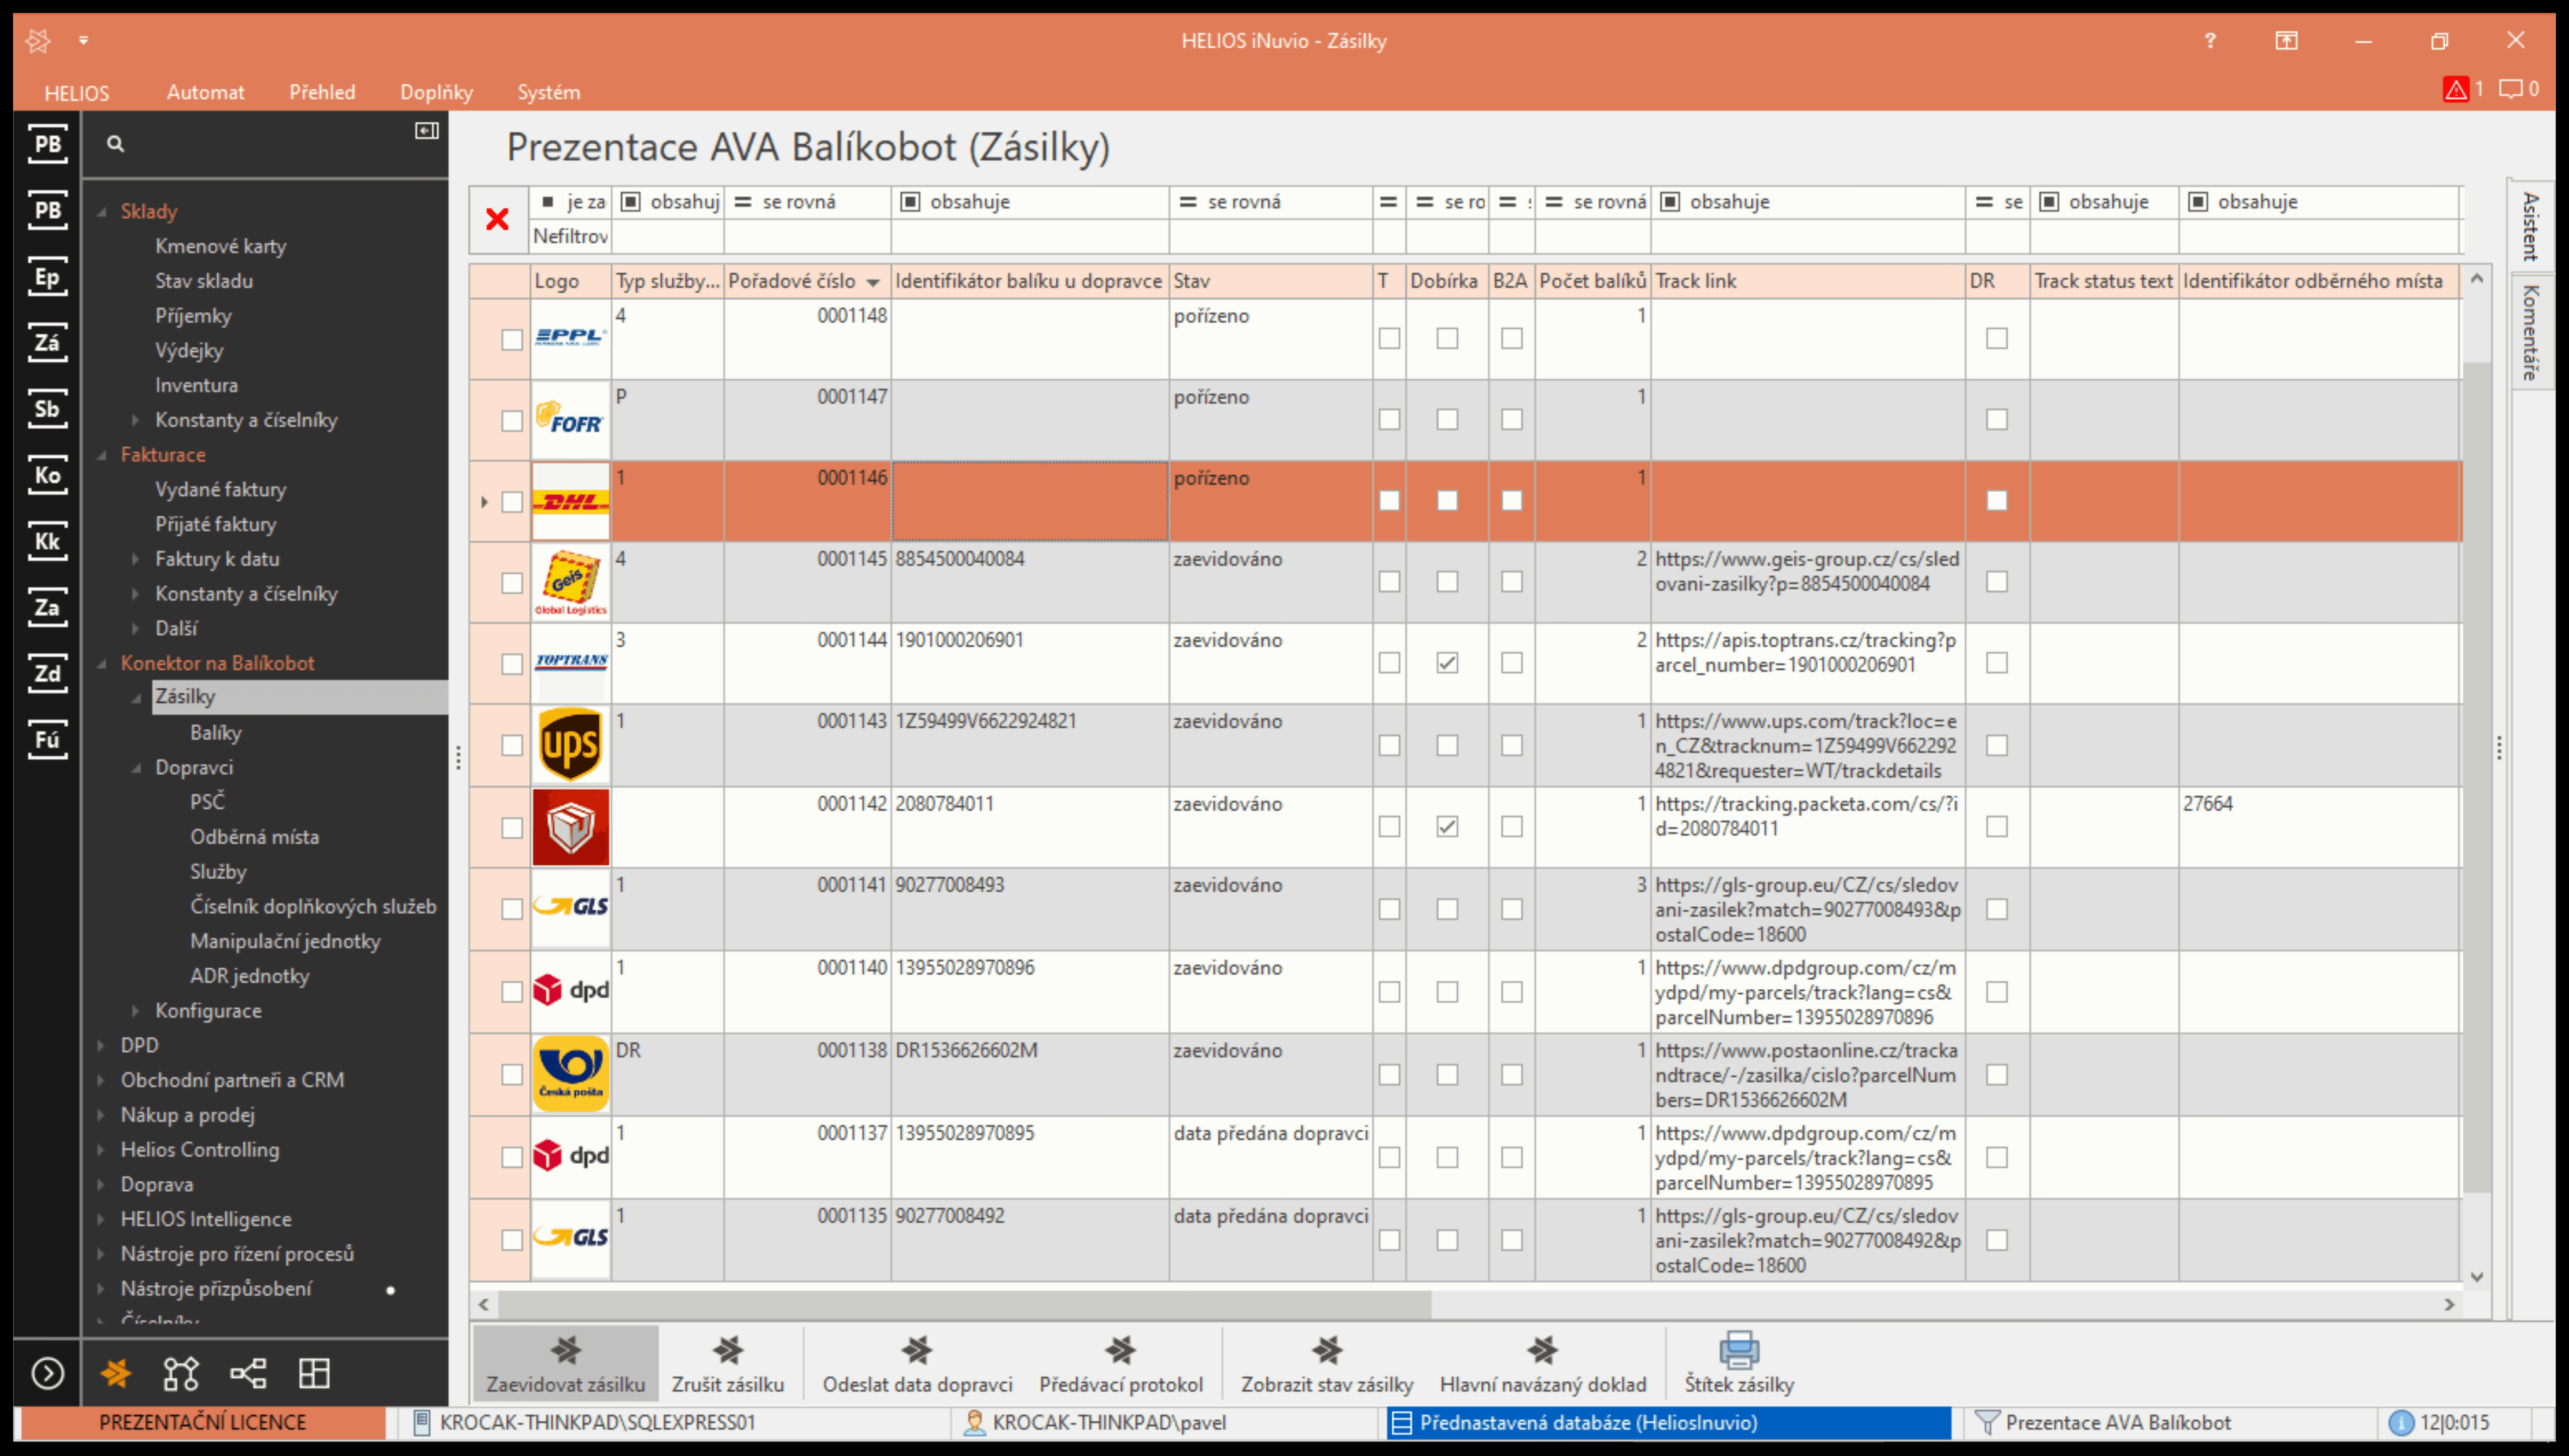Open the share-nodes icon at bottom

tap(248, 1373)
